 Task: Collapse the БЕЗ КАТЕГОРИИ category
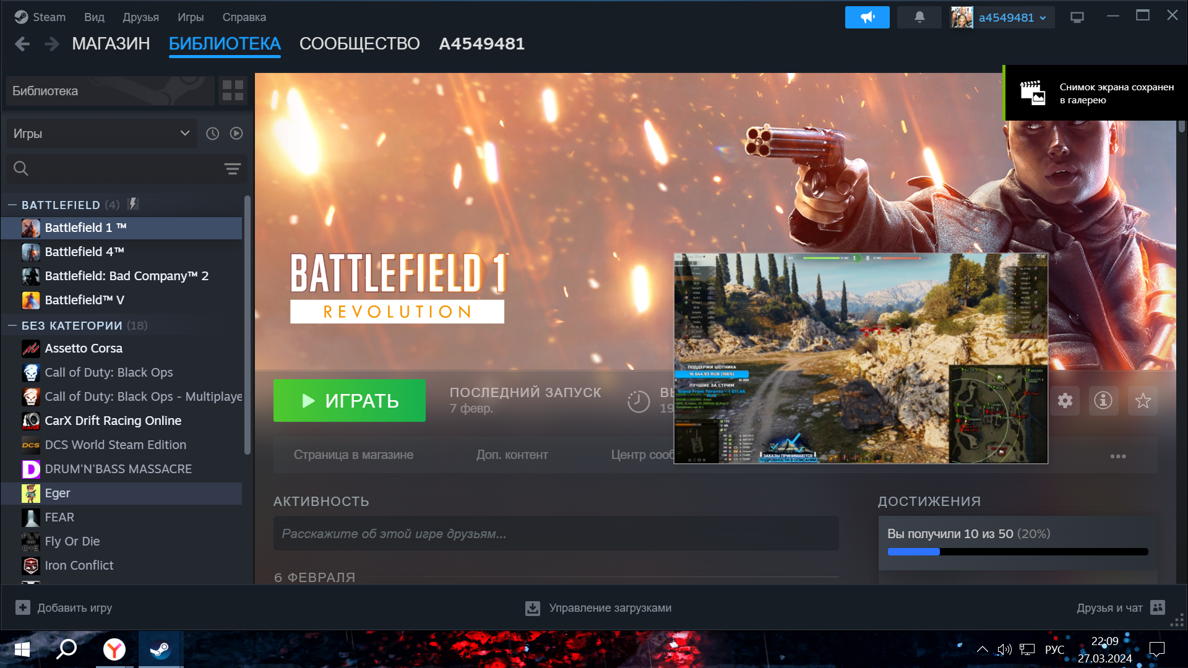coord(12,325)
